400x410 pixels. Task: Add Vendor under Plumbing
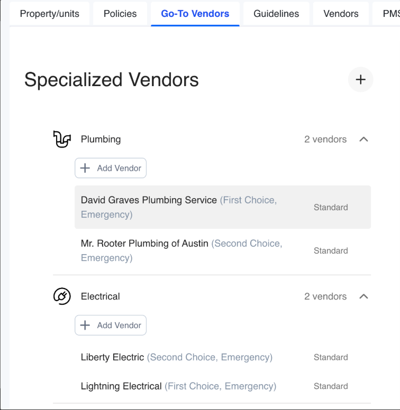tap(111, 168)
